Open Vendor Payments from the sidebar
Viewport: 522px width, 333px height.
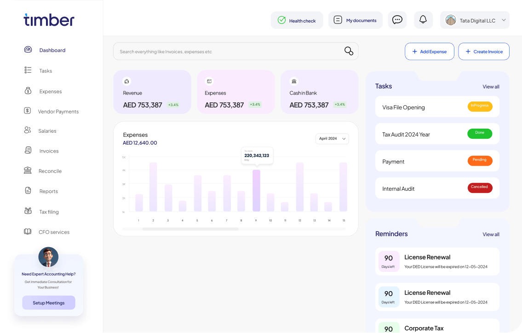point(28,111)
